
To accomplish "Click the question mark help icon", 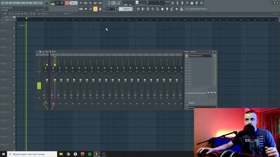I will point(187,3).
